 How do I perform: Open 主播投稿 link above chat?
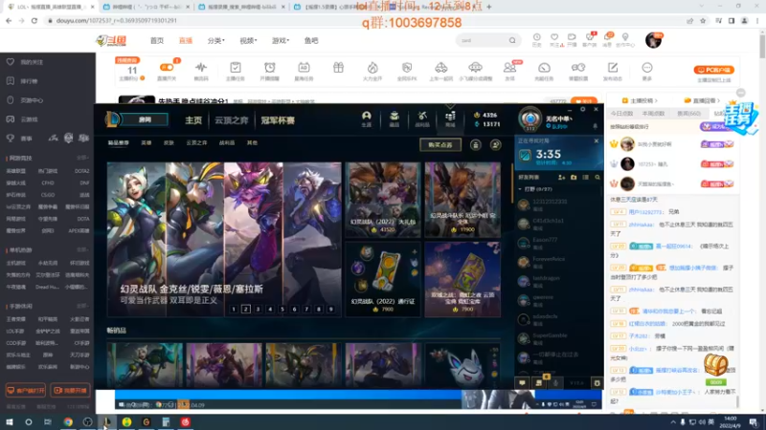click(x=640, y=100)
